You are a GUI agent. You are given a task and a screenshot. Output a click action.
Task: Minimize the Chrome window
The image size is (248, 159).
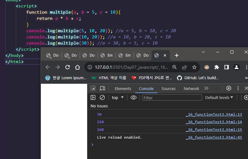[218, 52]
